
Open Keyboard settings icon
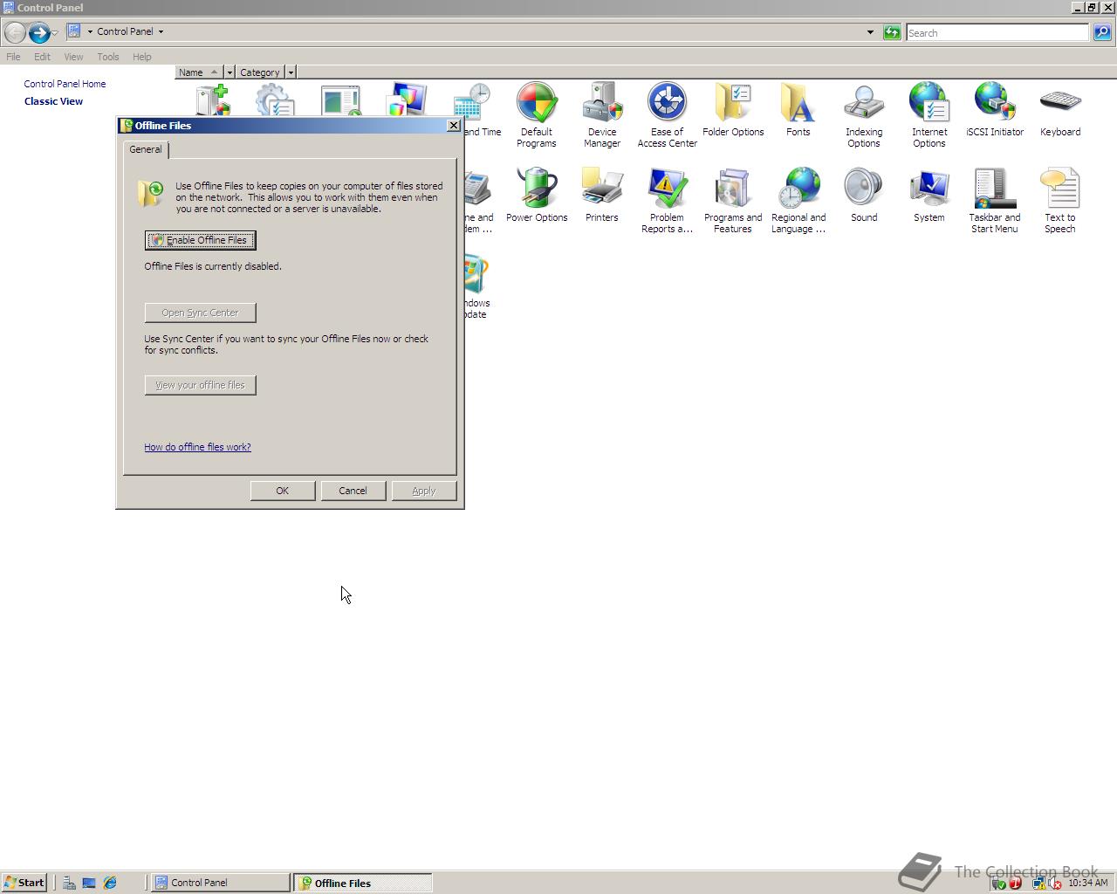tap(1060, 110)
